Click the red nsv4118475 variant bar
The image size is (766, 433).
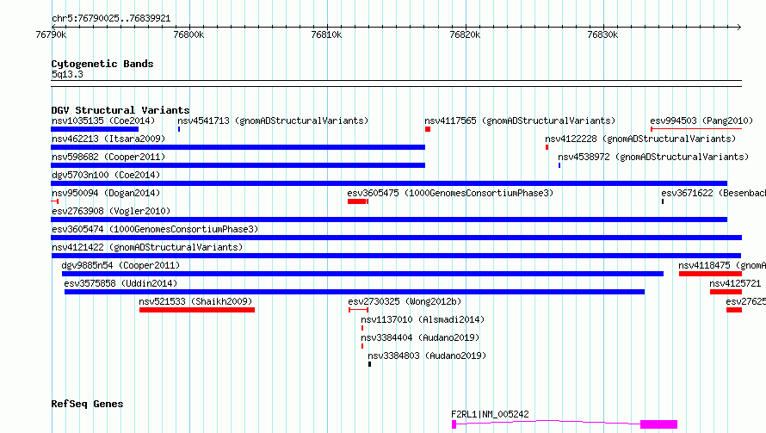click(x=710, y=274)
